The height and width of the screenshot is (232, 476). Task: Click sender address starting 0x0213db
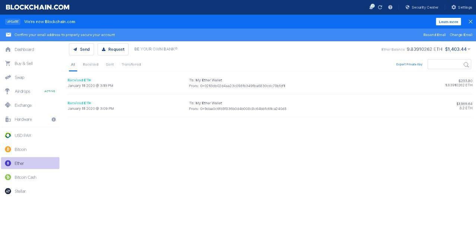(x=242, y=86)
